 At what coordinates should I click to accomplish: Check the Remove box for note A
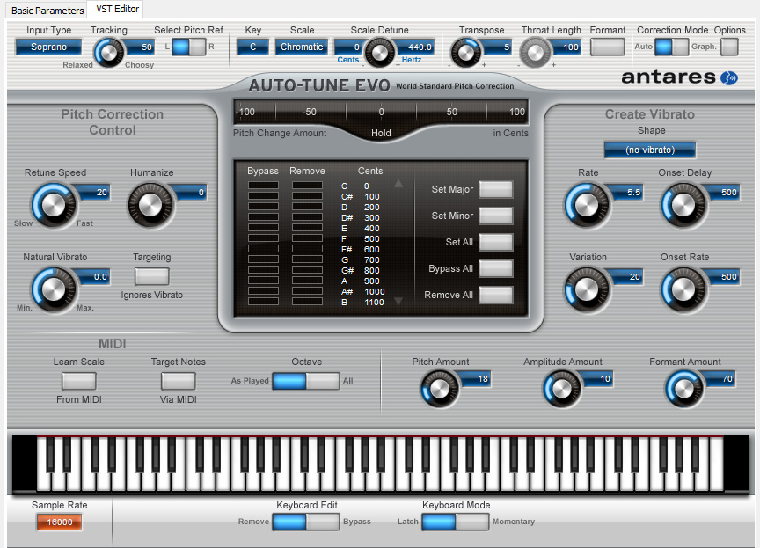(x=307, y=281)
